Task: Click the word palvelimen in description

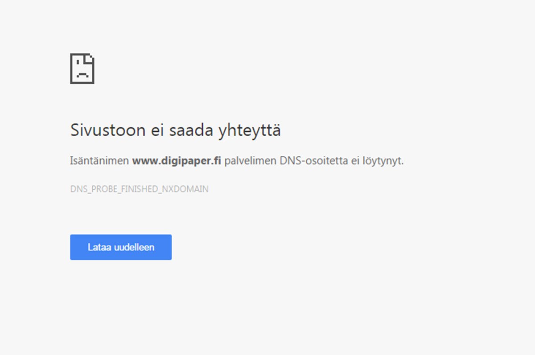Action: click(x=250, y=161)
